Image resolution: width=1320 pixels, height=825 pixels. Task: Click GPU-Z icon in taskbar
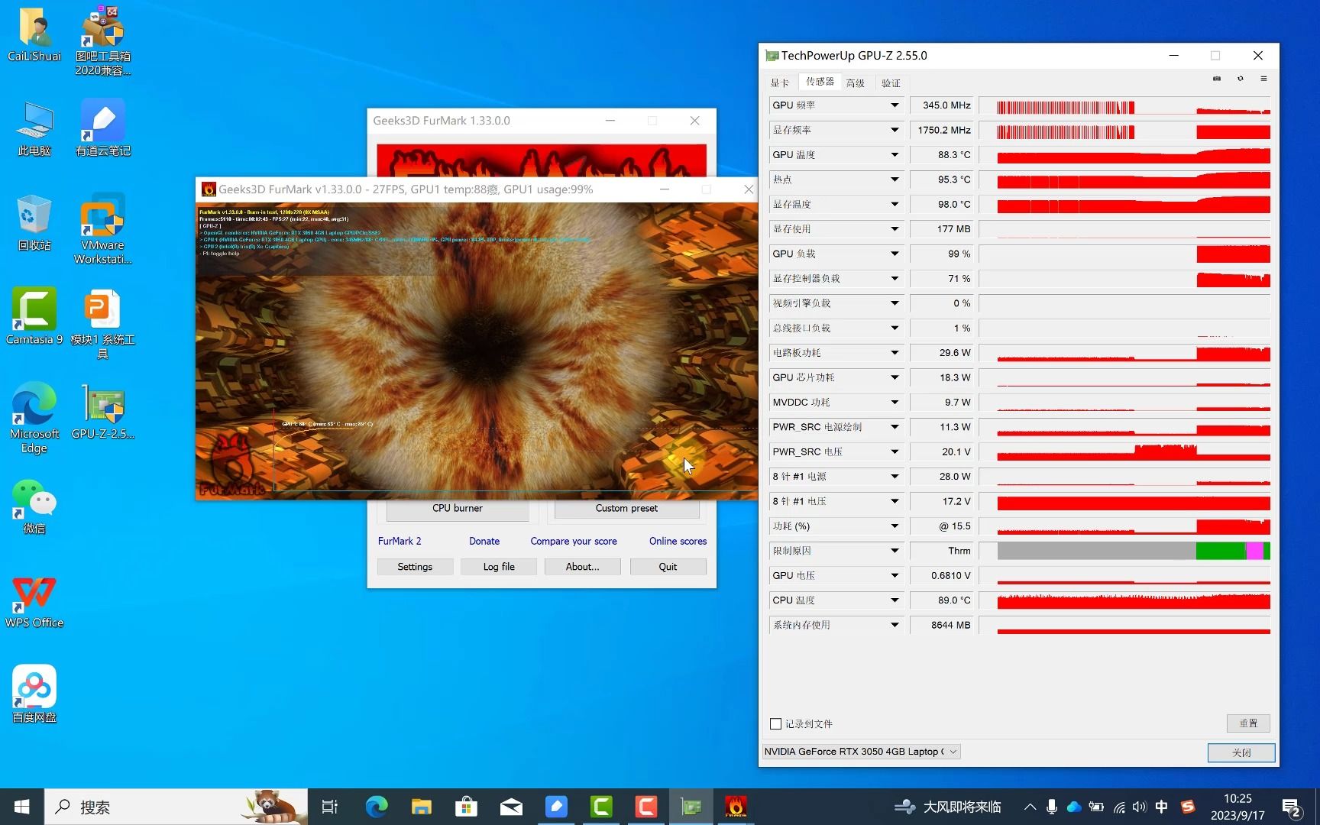pos(691,807)
